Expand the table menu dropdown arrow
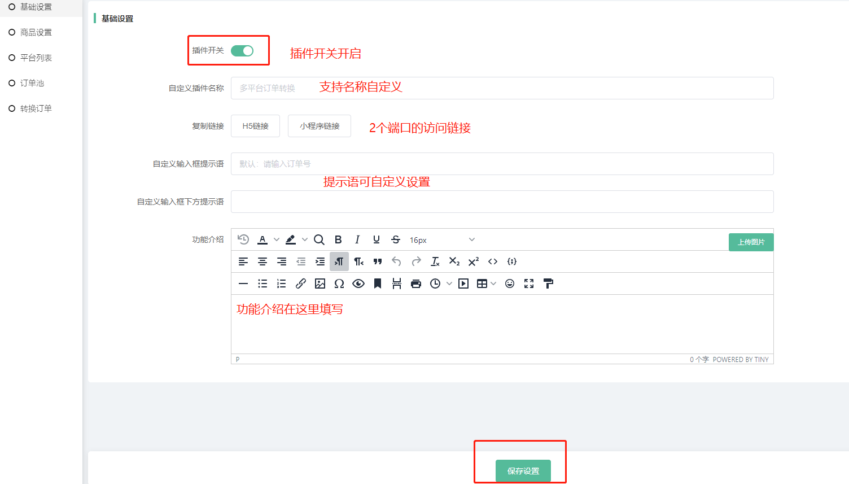 493,284
